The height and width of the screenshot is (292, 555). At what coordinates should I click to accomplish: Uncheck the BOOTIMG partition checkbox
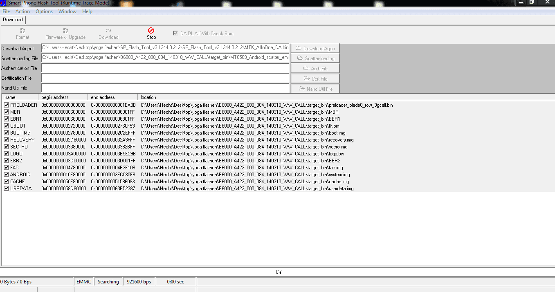(6, 133)
